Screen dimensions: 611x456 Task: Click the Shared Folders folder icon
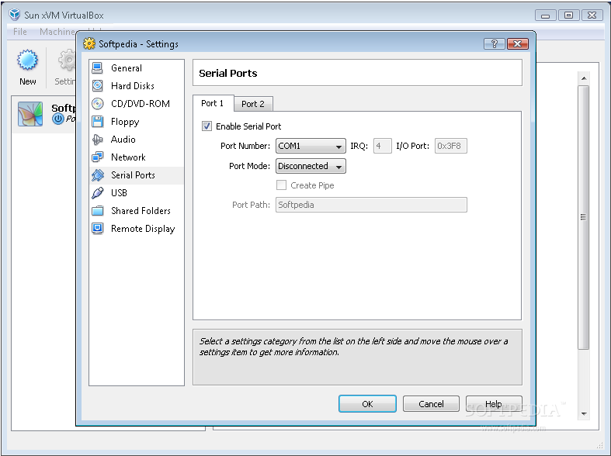97,211
